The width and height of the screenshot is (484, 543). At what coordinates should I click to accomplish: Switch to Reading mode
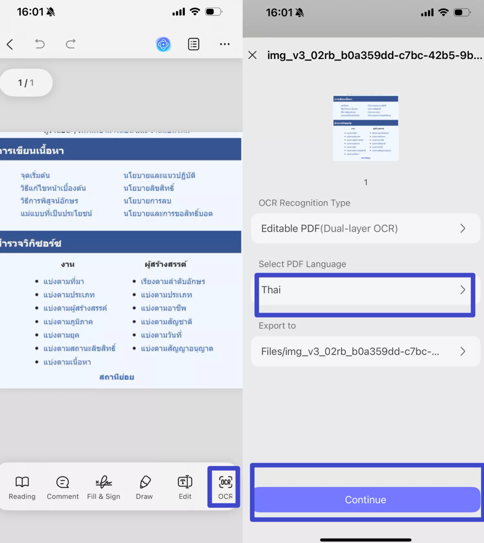click(22, 487)
